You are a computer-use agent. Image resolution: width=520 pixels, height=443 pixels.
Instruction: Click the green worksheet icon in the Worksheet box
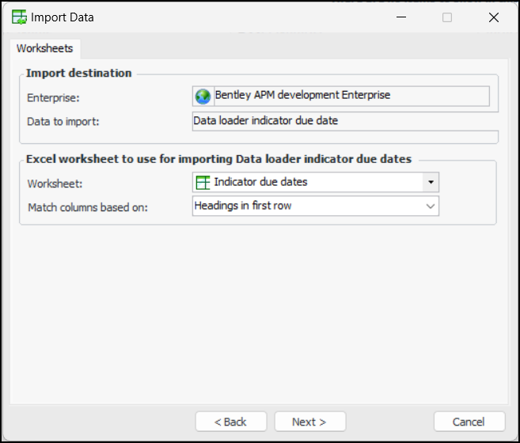pyautogui.click(x=203, y=182)
